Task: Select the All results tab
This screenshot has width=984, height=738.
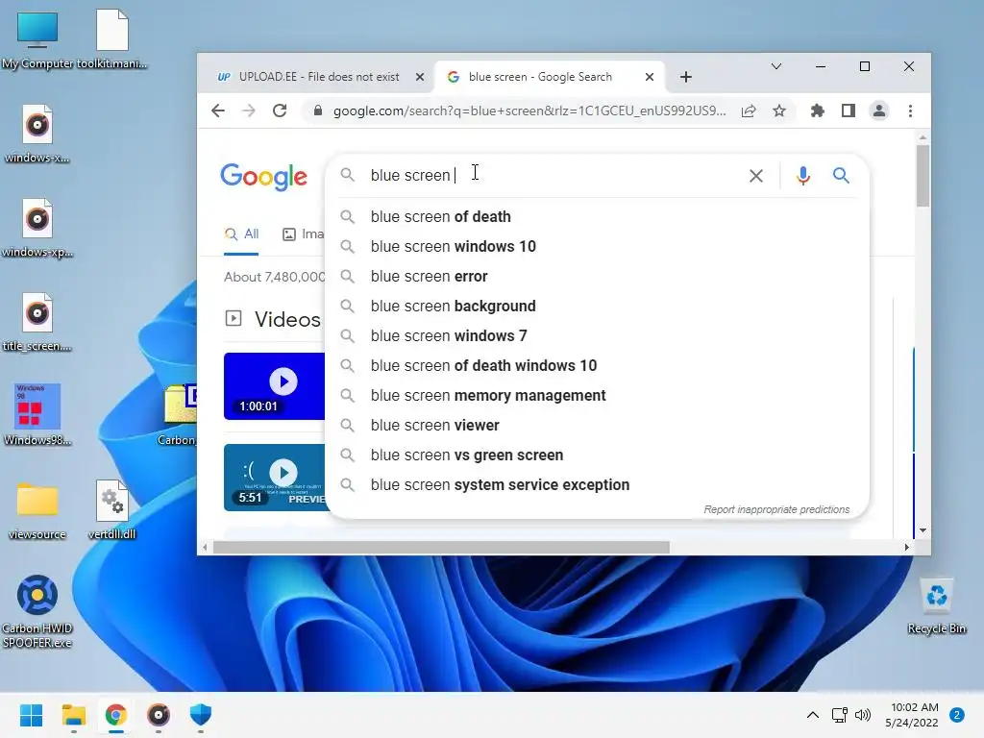Action: 241,234
